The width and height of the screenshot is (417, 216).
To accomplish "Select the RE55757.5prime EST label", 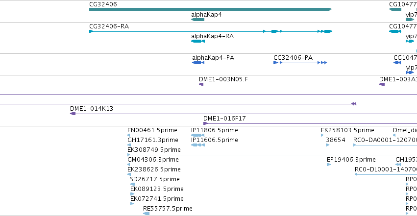I will point(168,209).
